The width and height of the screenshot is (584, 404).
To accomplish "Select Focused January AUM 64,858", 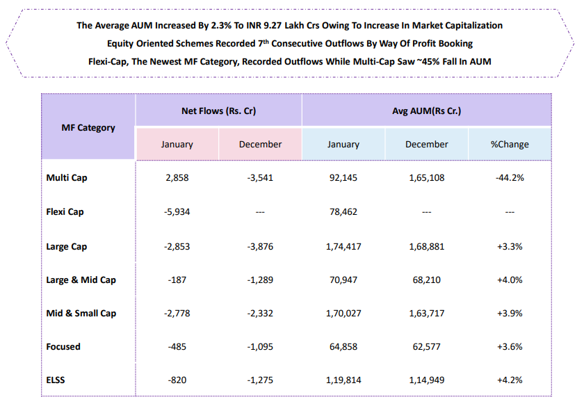I will pyautogui.click(x=343, y=347).
